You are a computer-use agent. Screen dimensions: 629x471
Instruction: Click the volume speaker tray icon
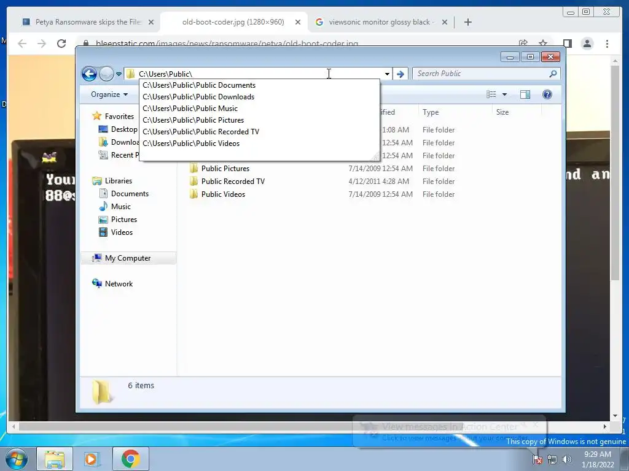coord(566,459)
